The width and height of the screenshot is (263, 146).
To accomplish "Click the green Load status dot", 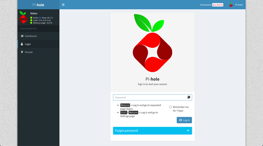I will tap(31, 20).
